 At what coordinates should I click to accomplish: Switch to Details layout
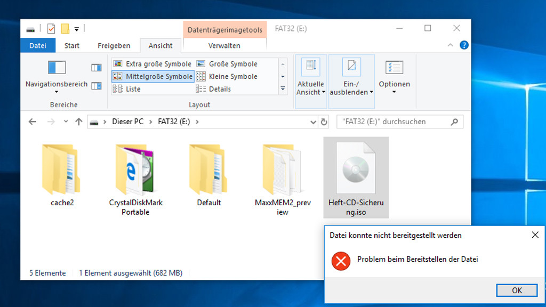tap(214, 89)
